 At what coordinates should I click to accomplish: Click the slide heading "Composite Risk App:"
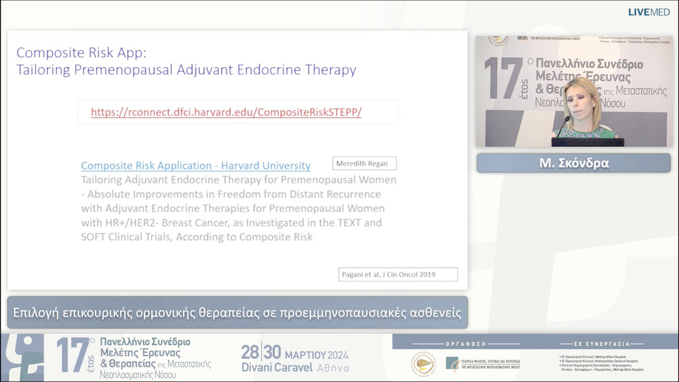(x=81, y=52)
